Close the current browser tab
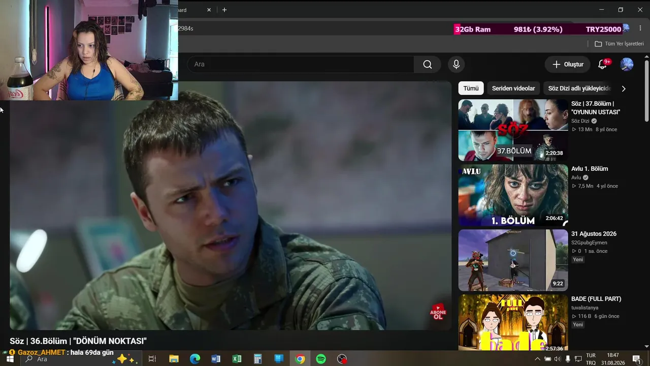This screenshot has width=650, height=366. tap(209, 10)
